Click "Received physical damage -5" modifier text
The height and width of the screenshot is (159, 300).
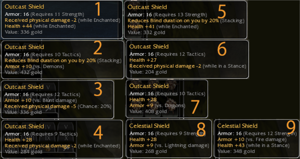click(x=40, y=106)
